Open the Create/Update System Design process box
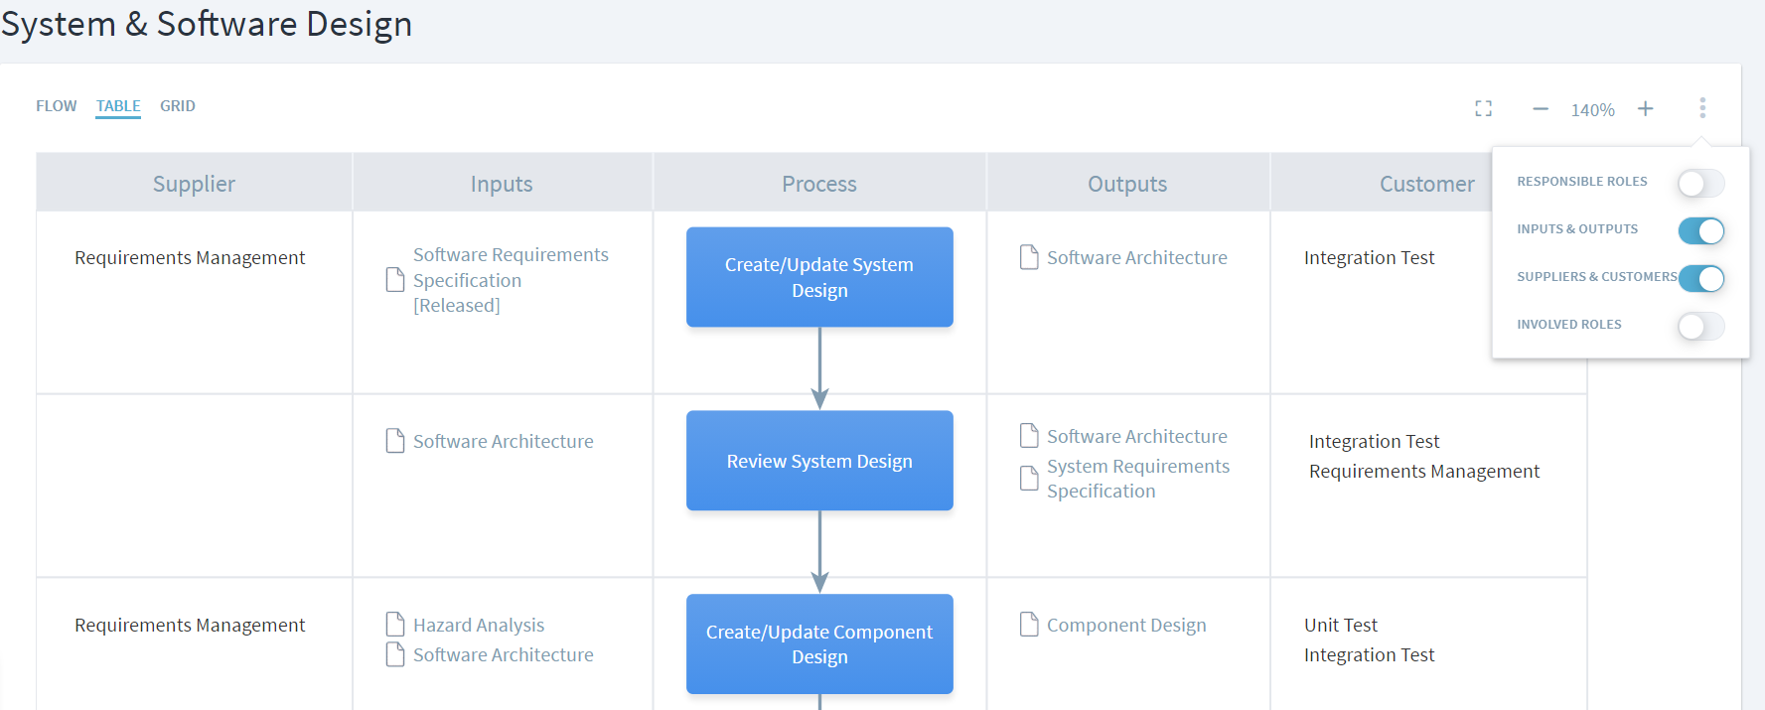 tap(819, 277)
